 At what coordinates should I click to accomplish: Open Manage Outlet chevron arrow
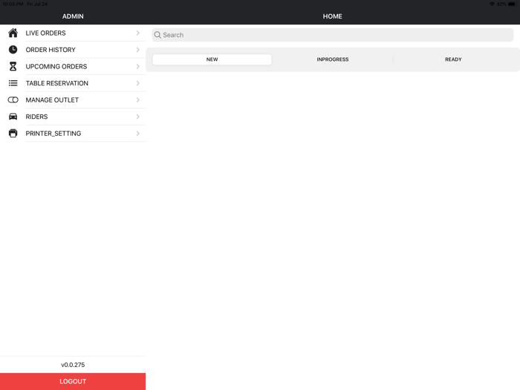click(x=137, y=100)
